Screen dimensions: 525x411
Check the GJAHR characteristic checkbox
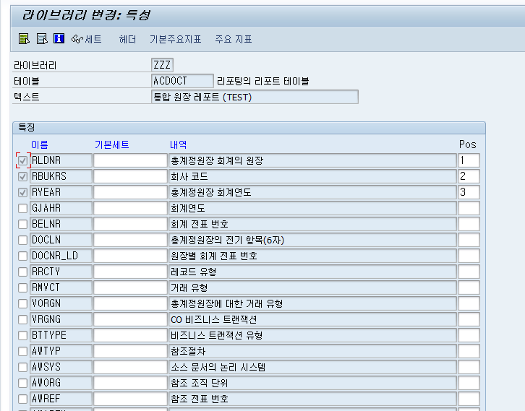click(x=22, y=208)
